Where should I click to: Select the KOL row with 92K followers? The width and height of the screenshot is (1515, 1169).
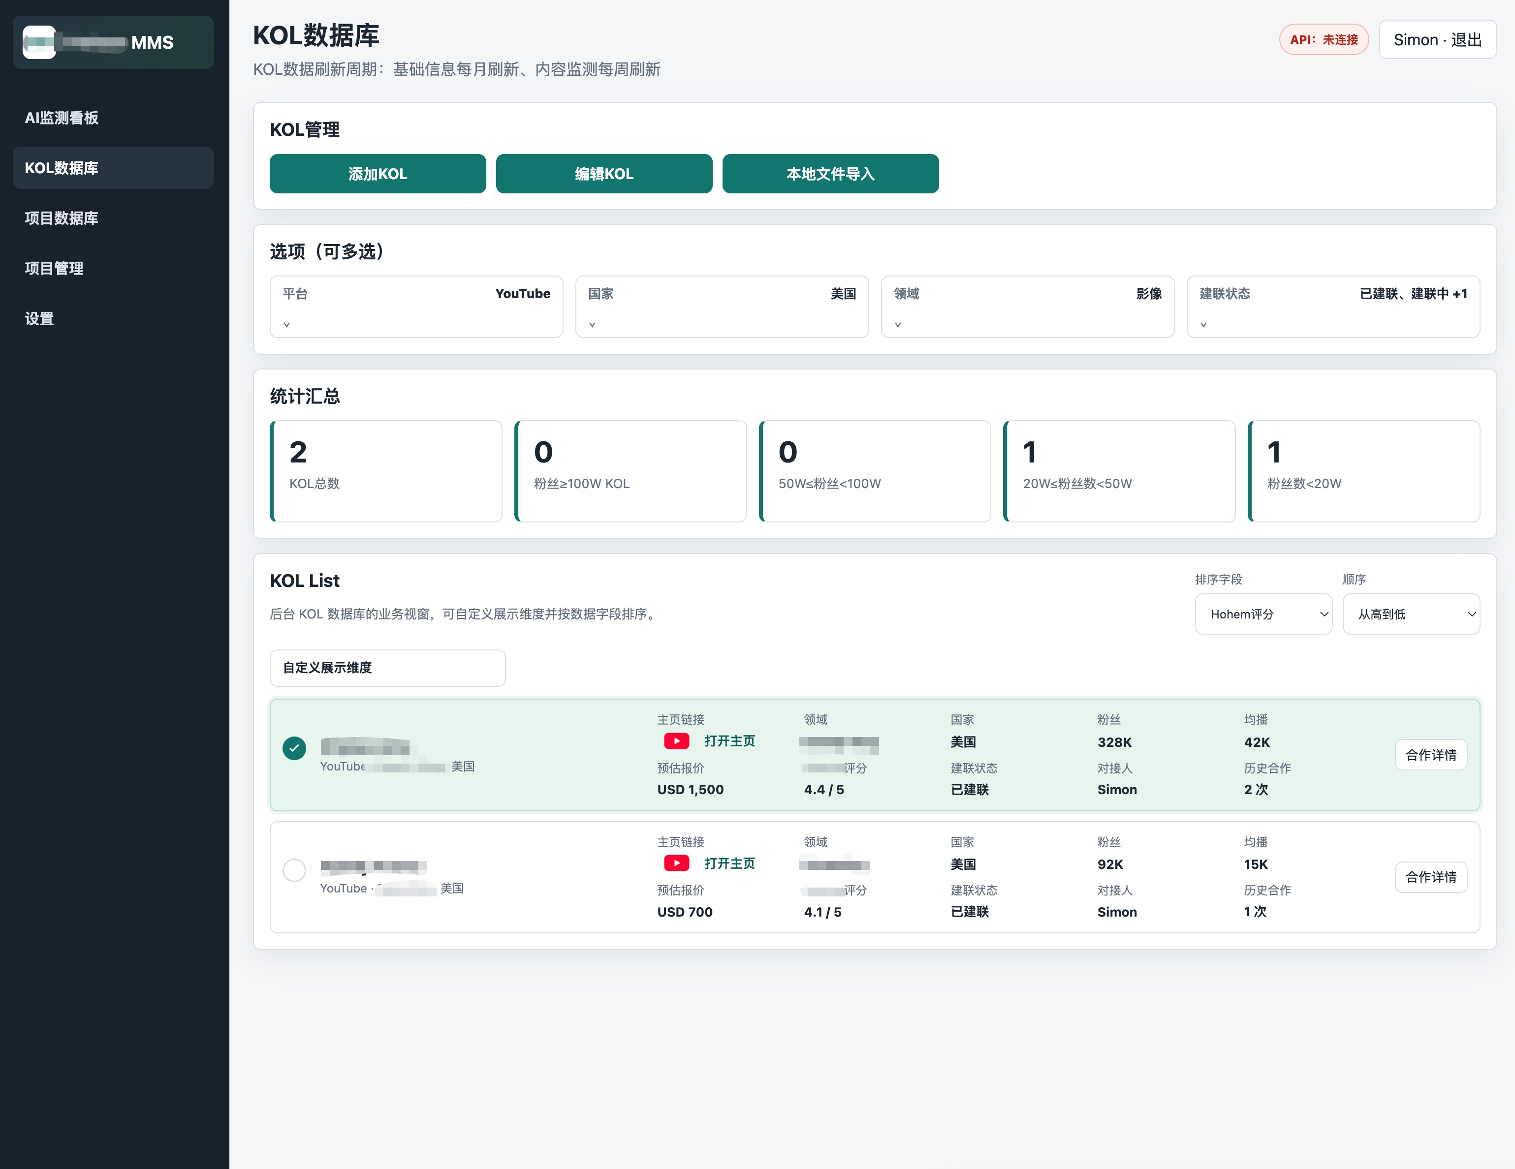294,869
